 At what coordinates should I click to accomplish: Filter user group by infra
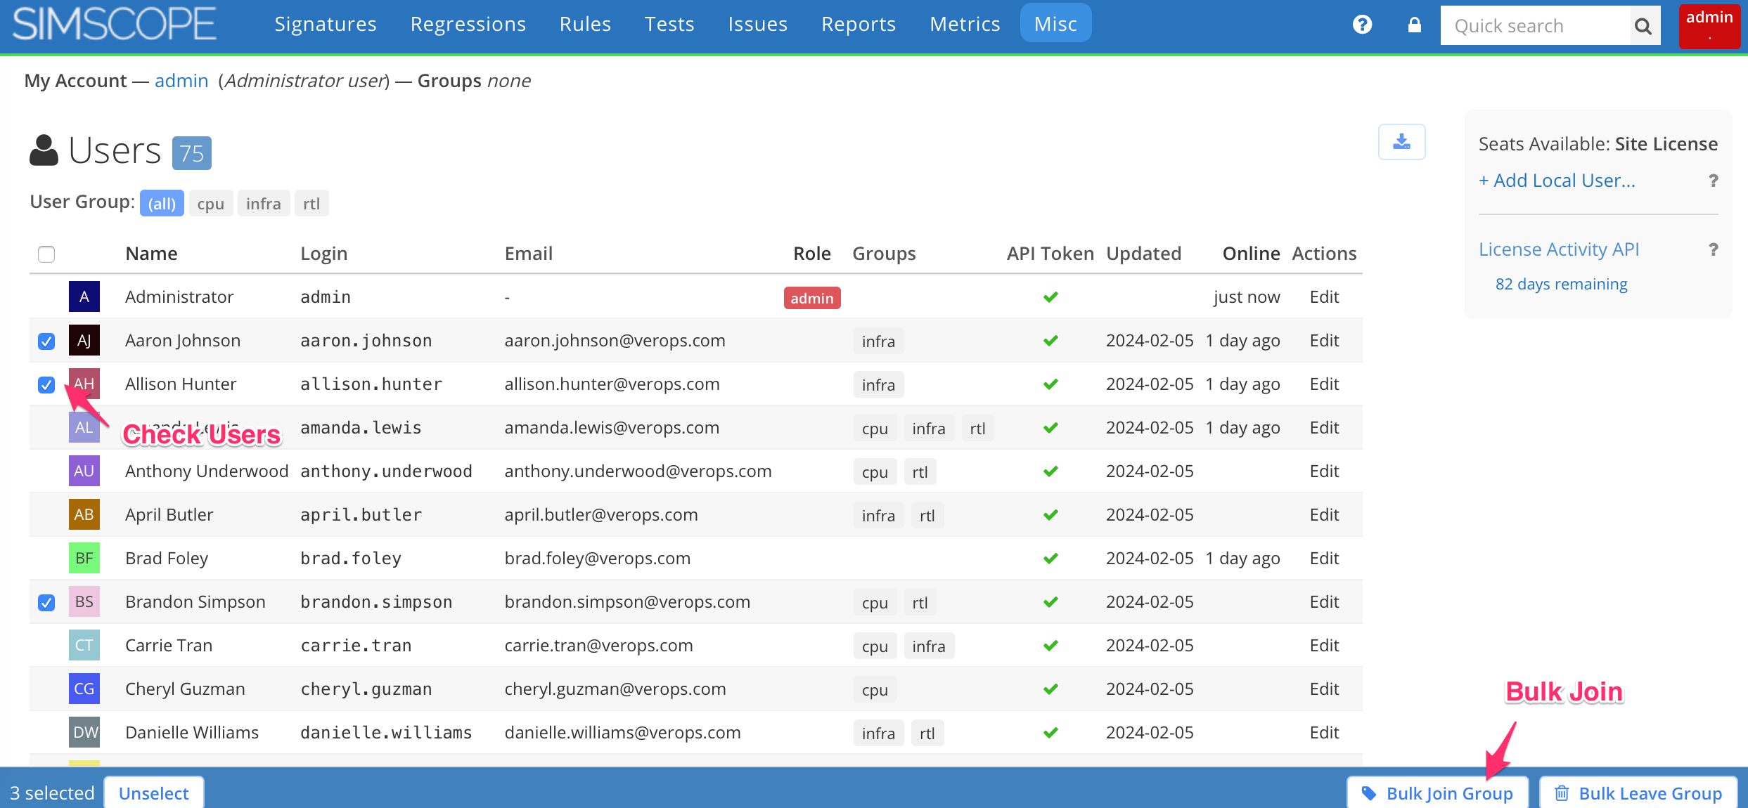coord(264,203)
